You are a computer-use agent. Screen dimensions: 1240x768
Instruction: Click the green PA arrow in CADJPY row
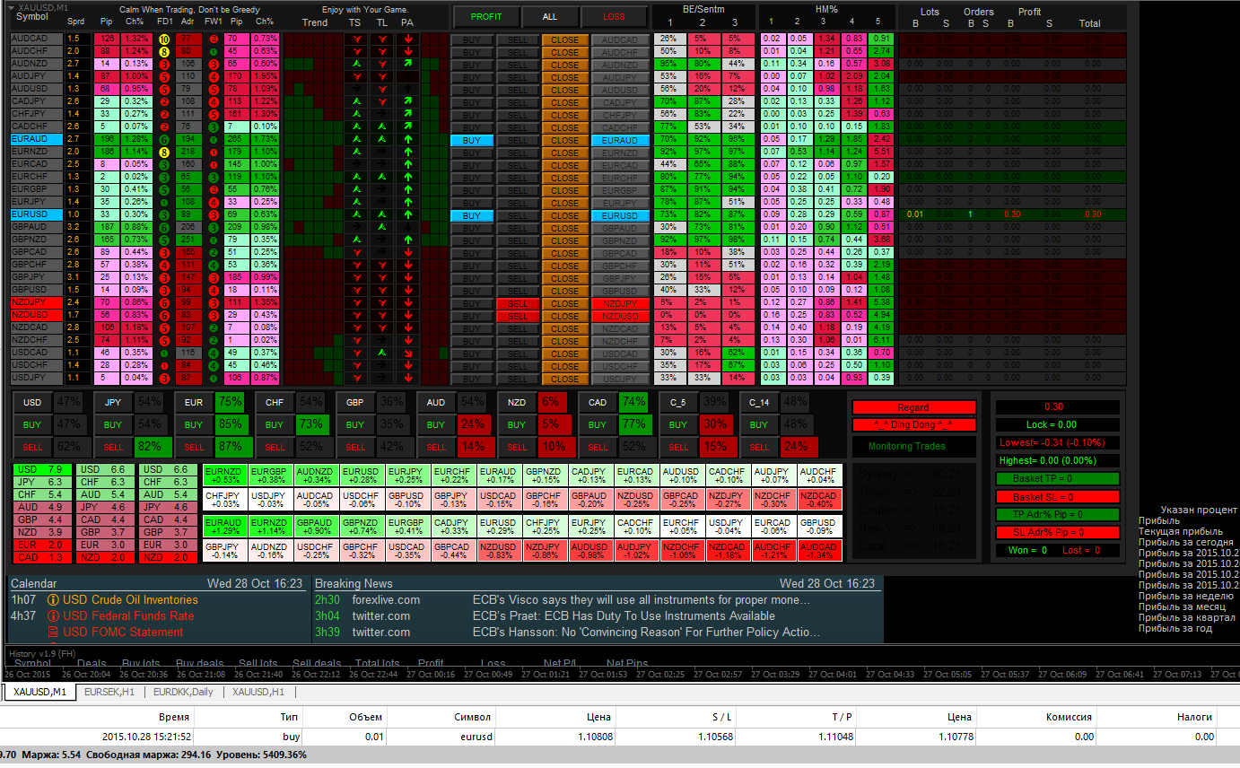(x=408, y=102)
